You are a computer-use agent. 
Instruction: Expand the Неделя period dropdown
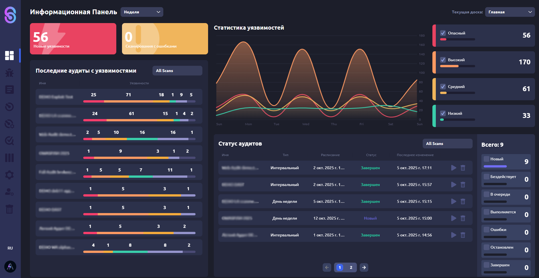click(x=142, y=12)
